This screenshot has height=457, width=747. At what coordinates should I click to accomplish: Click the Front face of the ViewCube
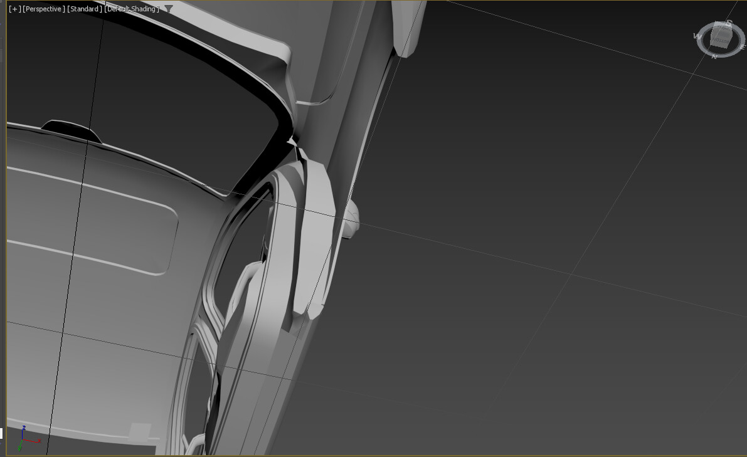[723, 24]
